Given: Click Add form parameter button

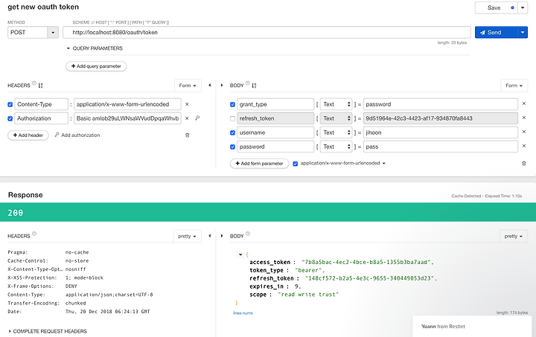Looking at the screenshot, I should point(260,164).
